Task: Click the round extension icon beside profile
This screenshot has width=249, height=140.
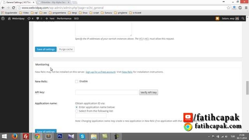Action: 240,8
